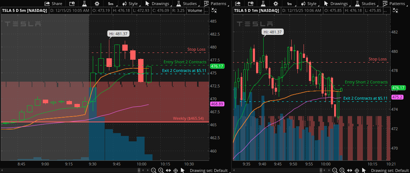410x173 pixels.
Task: Zoom in on right chart
Action: coord(342,170)
